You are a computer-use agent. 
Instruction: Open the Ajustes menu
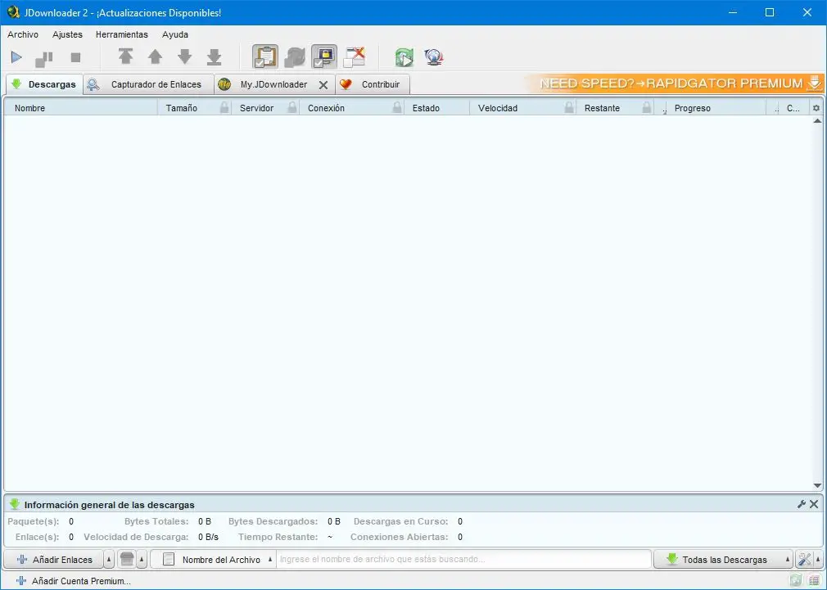pos(67,34)
